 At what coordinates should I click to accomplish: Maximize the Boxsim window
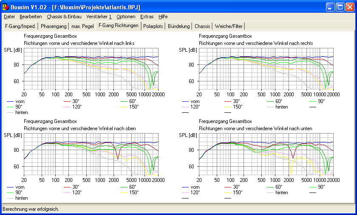[340, 7]
